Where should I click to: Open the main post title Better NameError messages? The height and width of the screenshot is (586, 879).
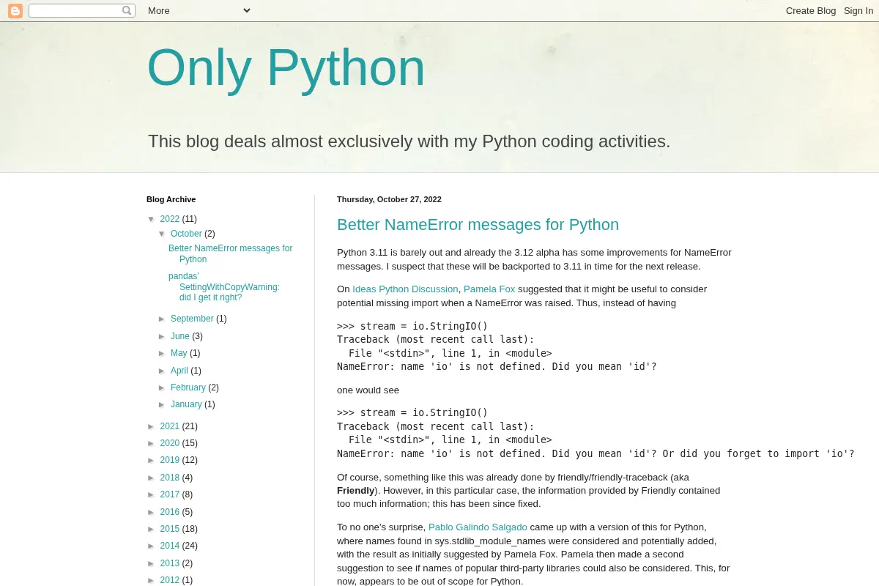coord(478,225)
